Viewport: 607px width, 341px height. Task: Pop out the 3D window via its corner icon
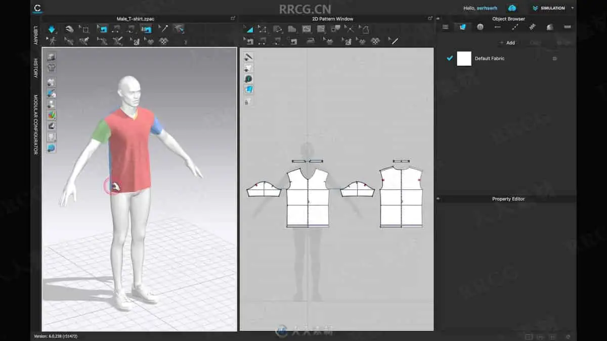(232, 19)
